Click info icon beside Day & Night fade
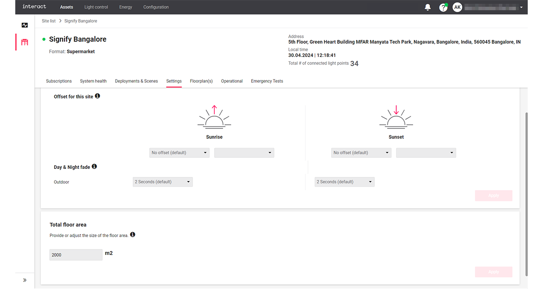Screen dimensions: 543x297 (94, 167)
